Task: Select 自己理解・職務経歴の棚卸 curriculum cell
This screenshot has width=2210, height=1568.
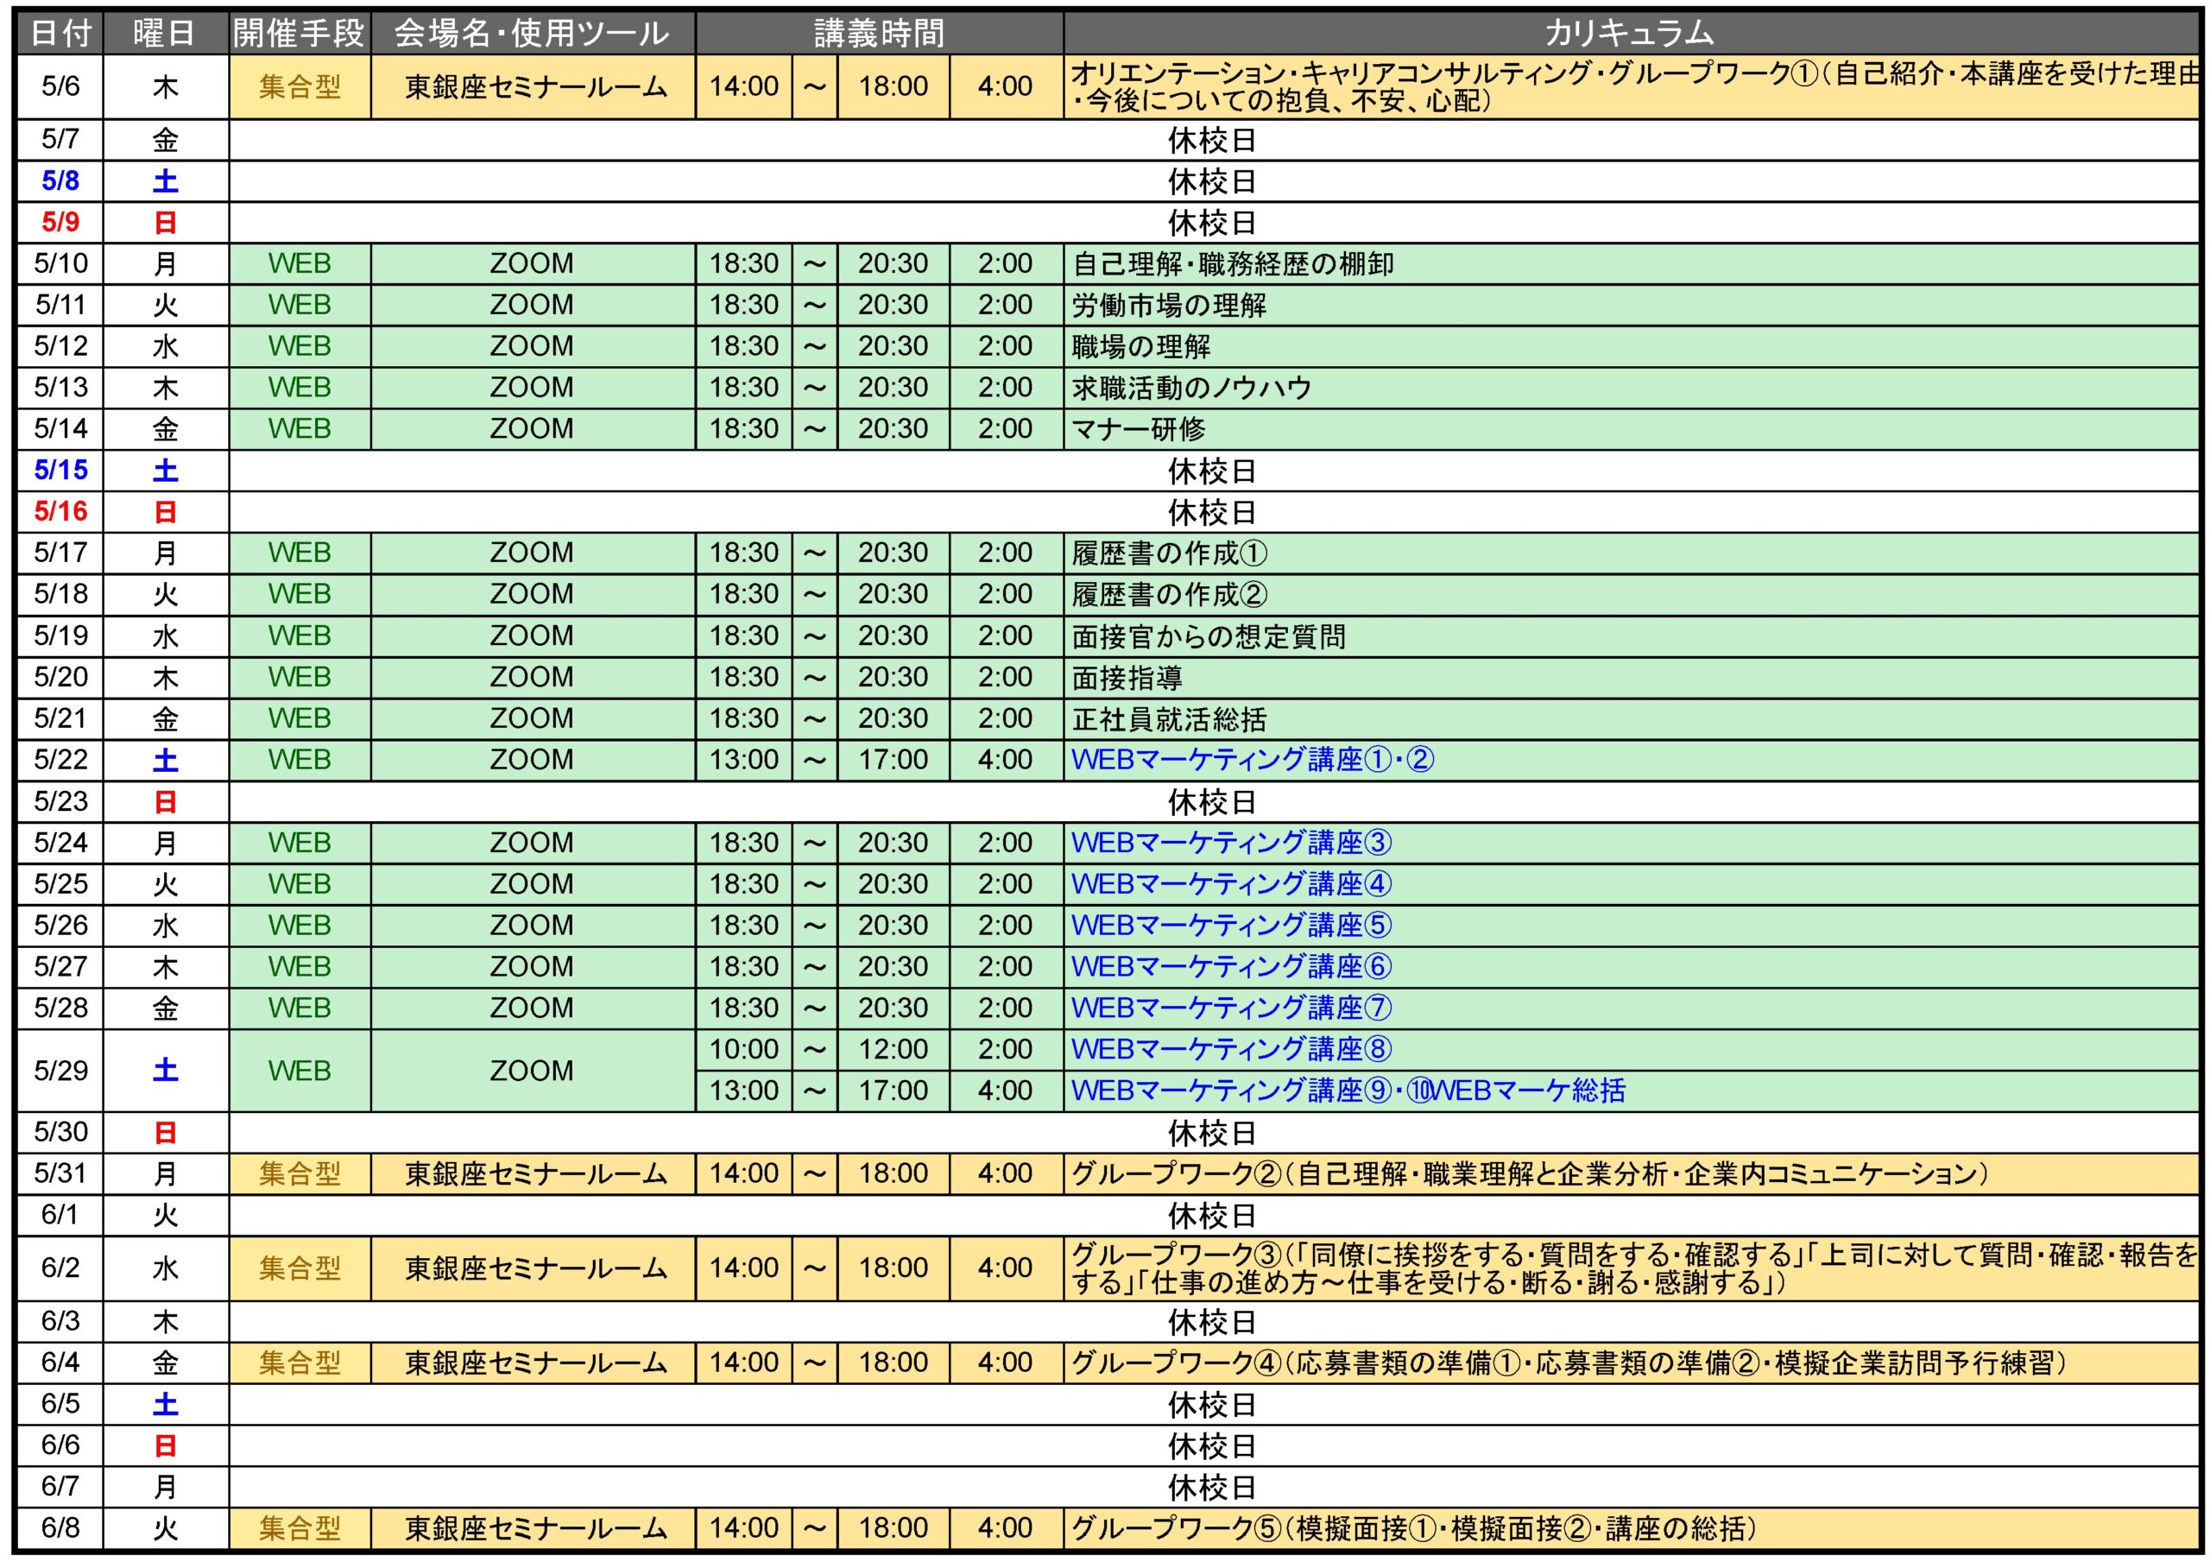Action: point(1631,263)
